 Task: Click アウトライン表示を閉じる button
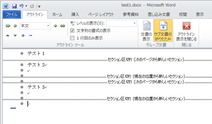[186, 31]
